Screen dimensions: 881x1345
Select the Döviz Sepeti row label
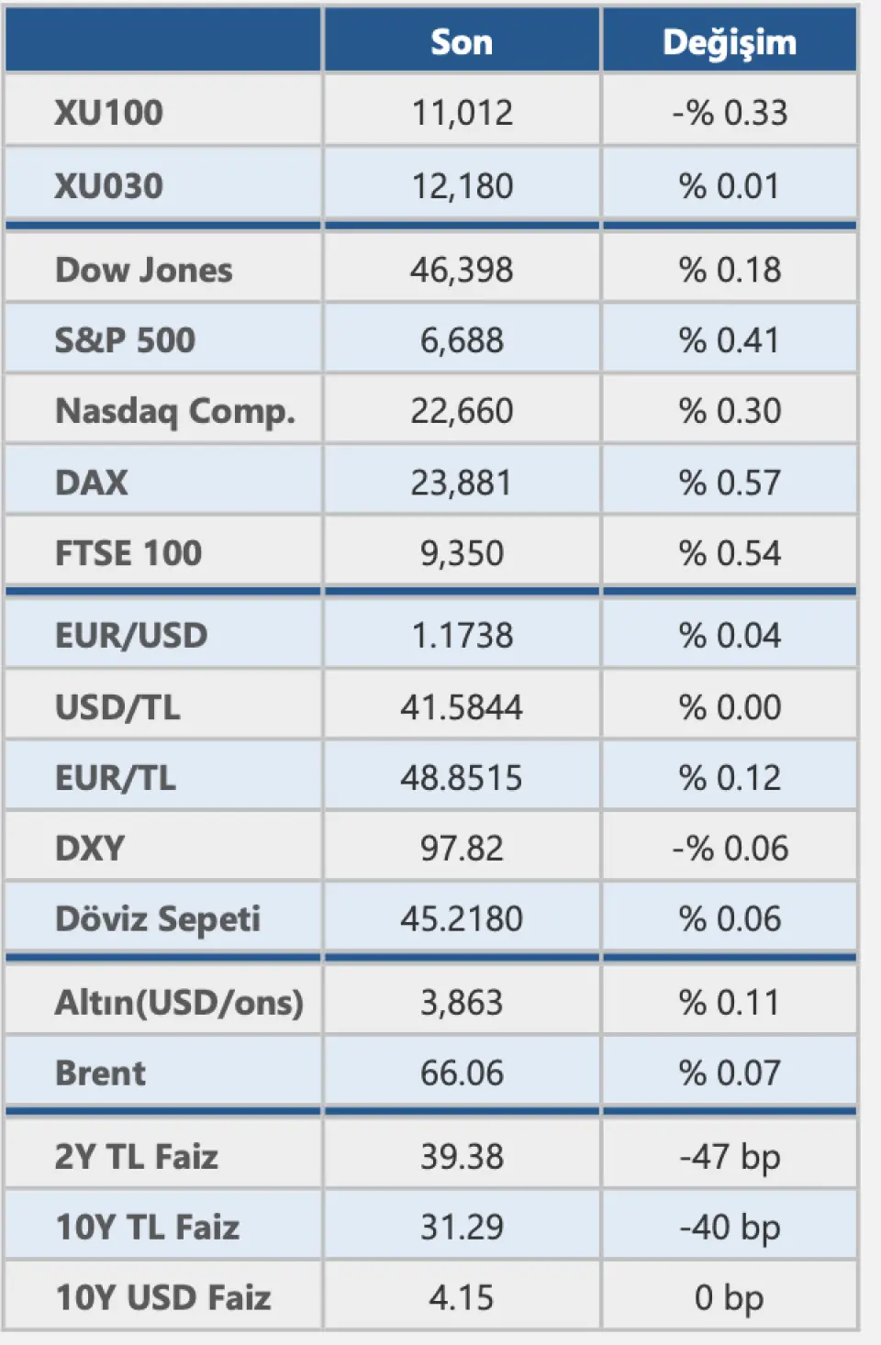pyautogui.click(x=158, y=919)
